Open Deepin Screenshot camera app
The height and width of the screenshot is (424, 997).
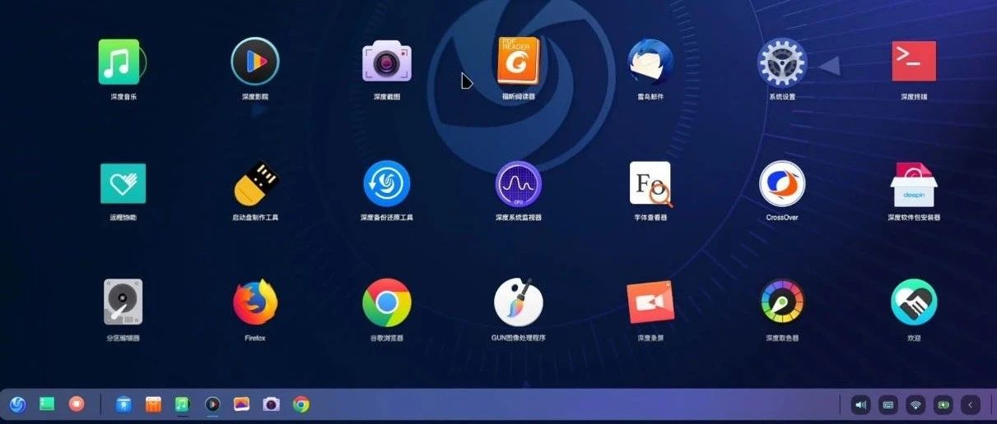[387, 62]
